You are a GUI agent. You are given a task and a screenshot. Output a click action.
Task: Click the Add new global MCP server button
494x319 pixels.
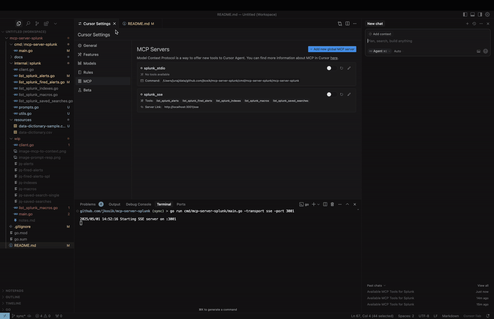(x=332, y=49)
